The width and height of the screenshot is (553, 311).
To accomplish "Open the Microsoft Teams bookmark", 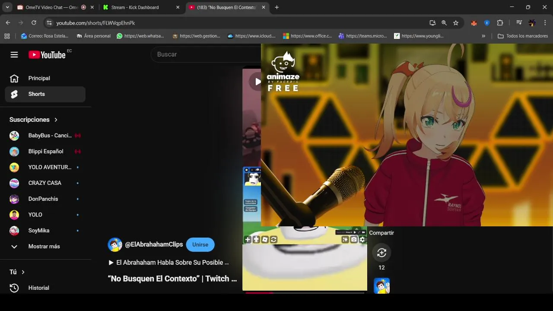I will coord(362,36).
